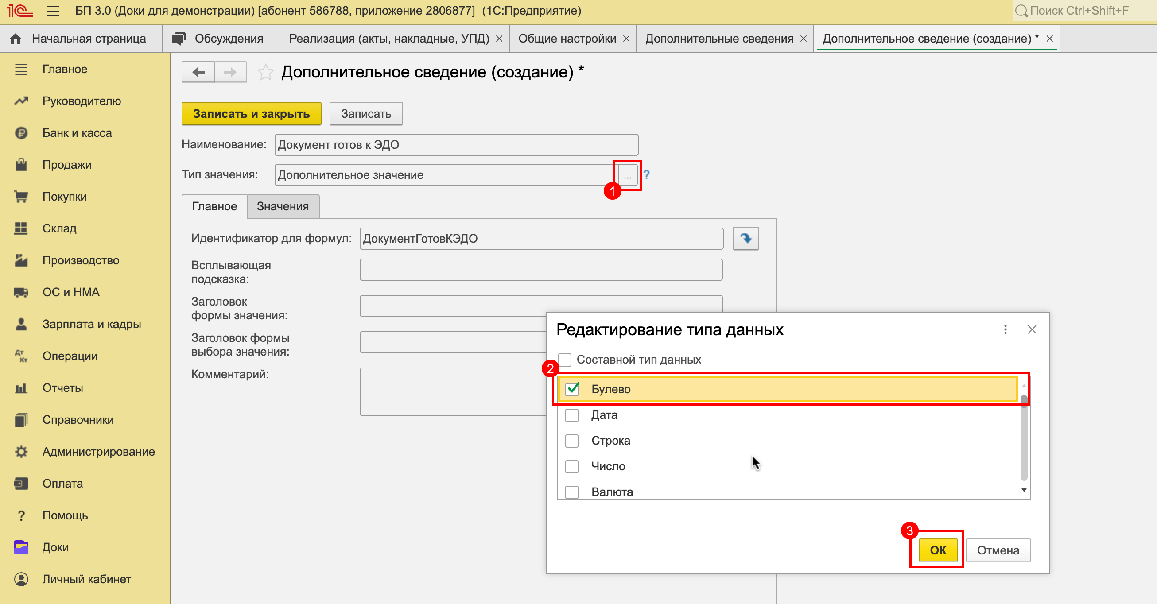Click the Всплывающая подсказка field
This screenshot has width=1157, height=604.
pyautogui.click(x=541, y=270)
